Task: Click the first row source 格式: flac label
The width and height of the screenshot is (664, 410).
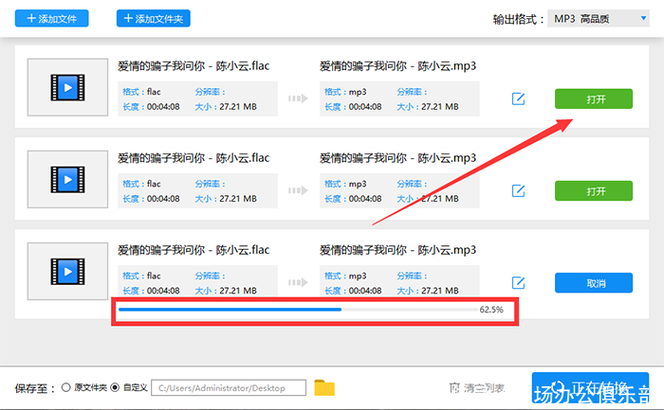Action: point(141,92)
